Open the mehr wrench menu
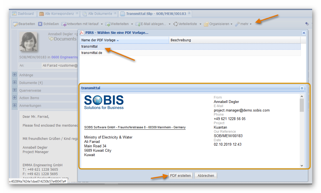 pyautogui.click(x=237, y=24)
